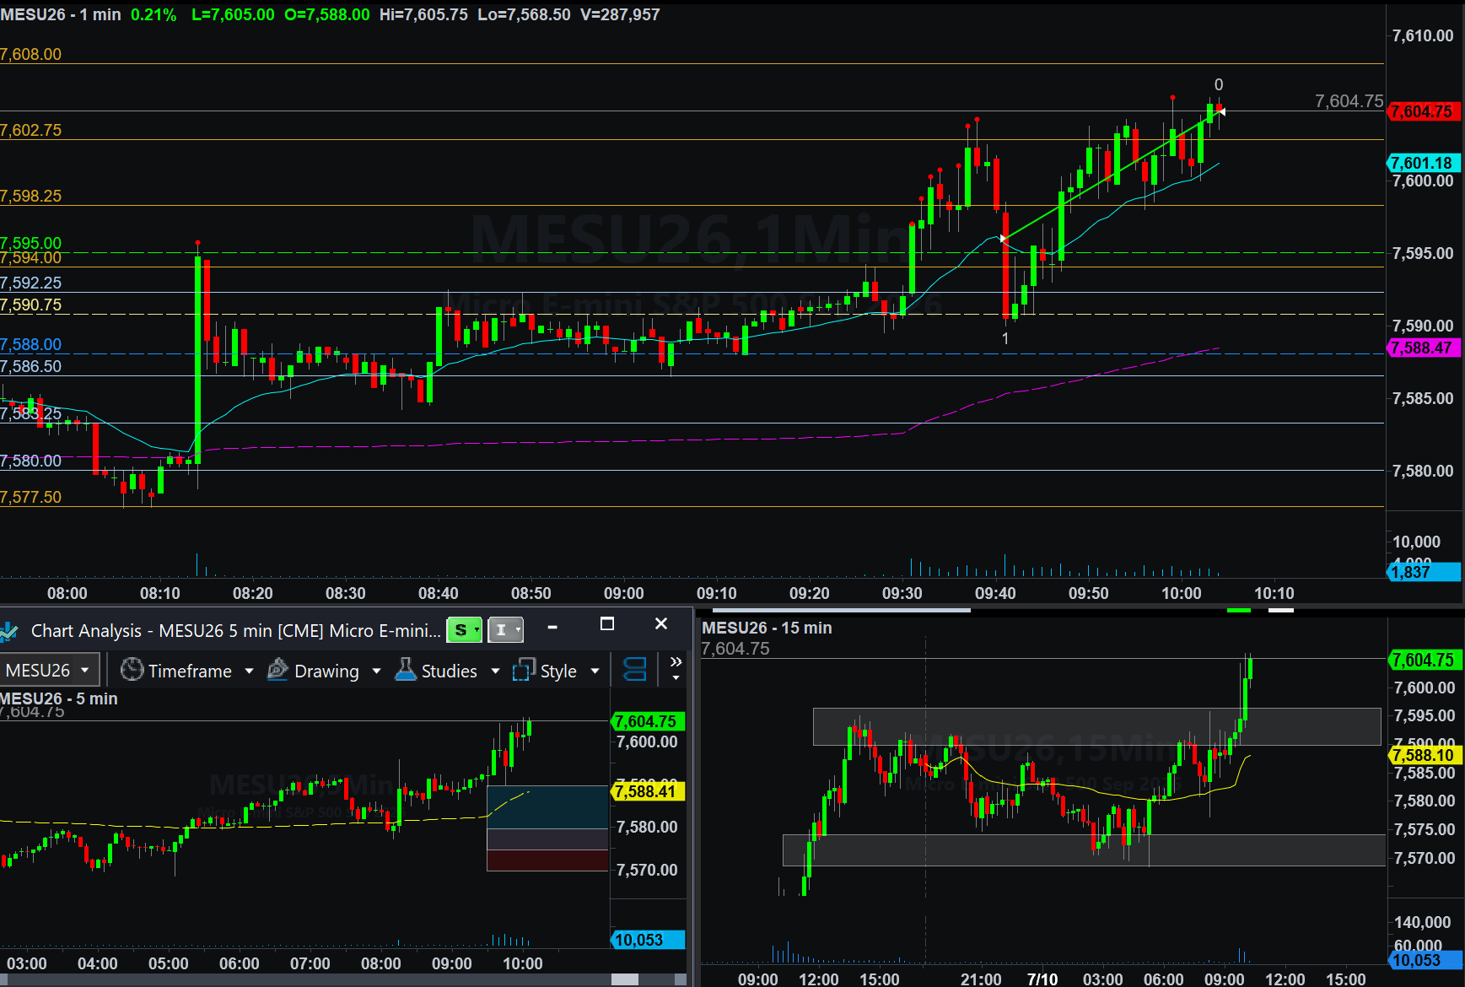
Task: Click the green 7,604.75 marker on 5 min chart
Action: pos(647,721)
